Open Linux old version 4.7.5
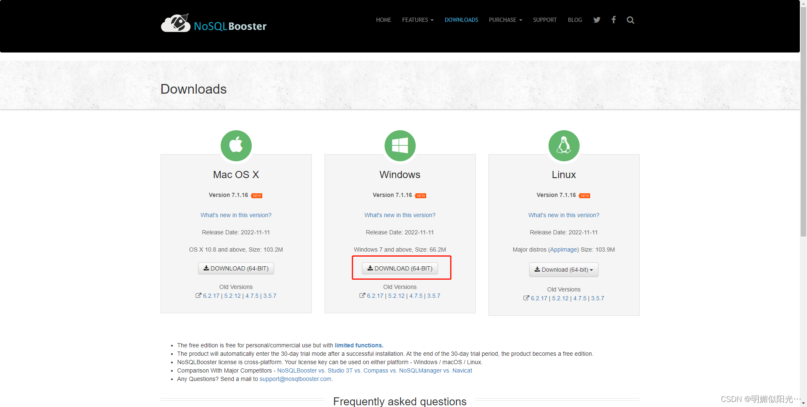 click(x=580, y=298)
